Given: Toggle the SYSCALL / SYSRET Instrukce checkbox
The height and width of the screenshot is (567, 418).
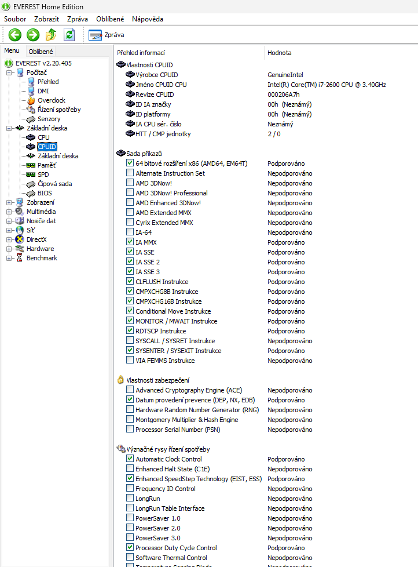Looking at the screenshot, I should tap(130, 340).
